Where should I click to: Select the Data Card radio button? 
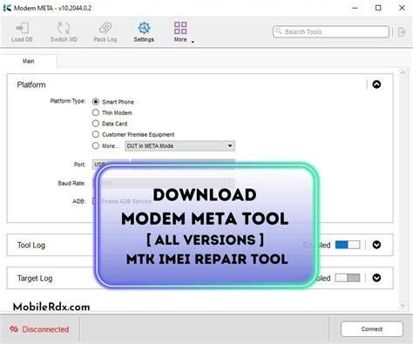pos(96,124)
